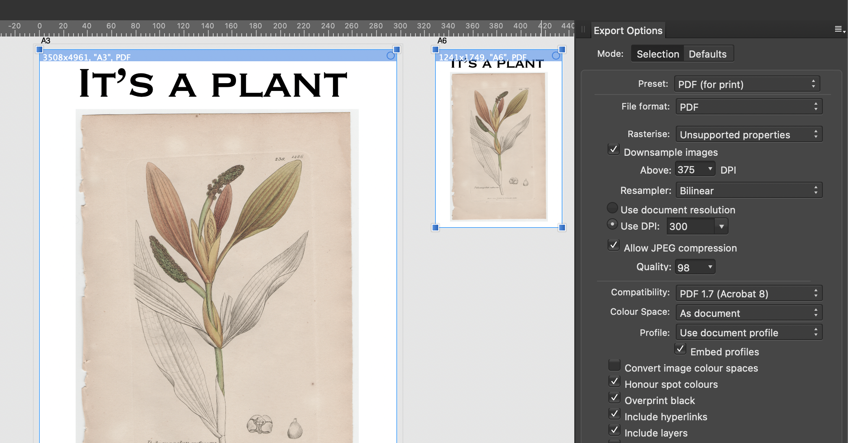Open the Profile dropdown
This screenshot has height=443, width=848.
pyautogui.click(x=749, y=332)
